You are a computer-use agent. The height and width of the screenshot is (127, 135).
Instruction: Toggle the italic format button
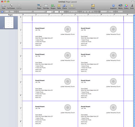(x=73, y=12)
